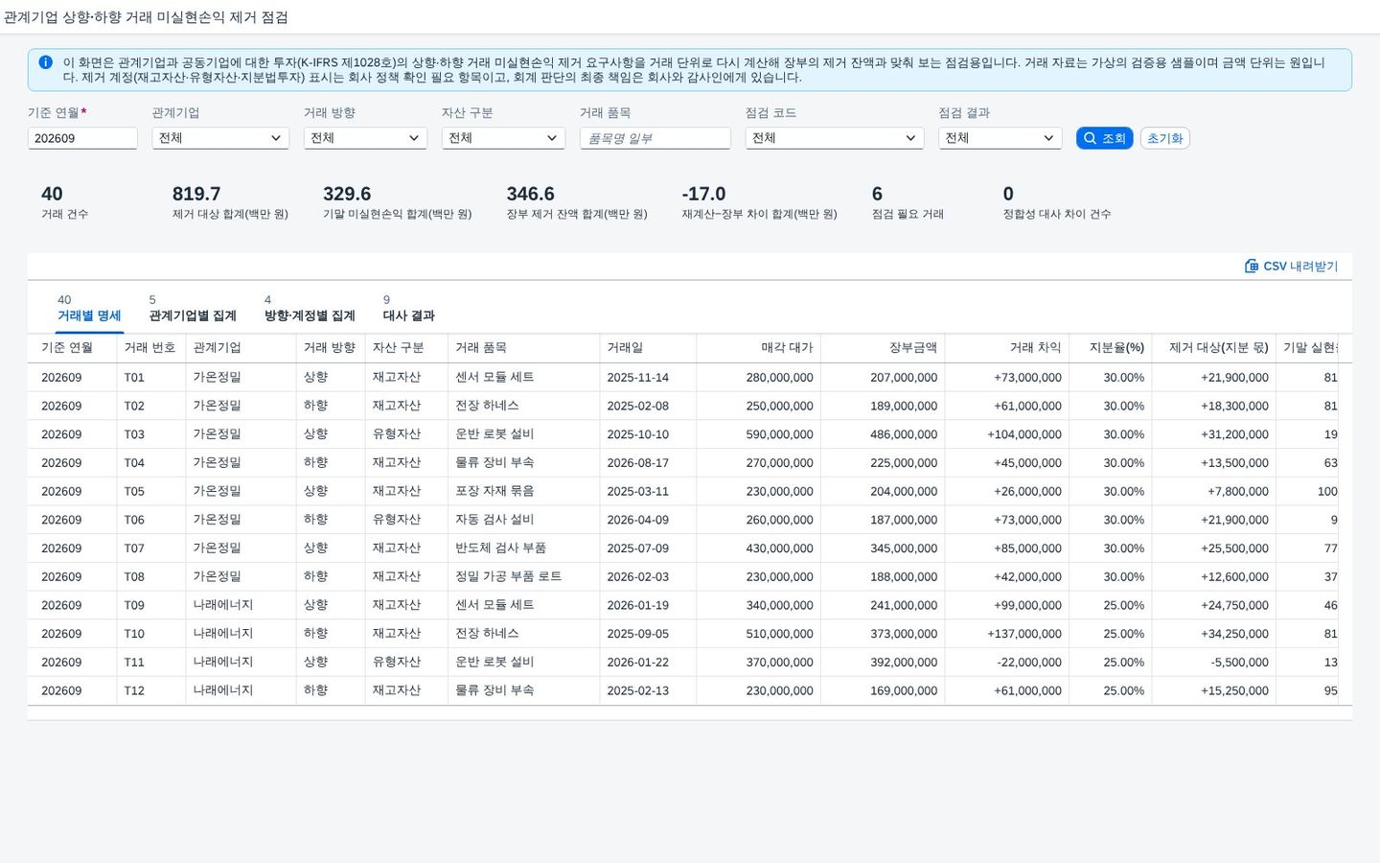Click 자동 검사 설비 item in row T06
Screen dimensions: 1380x863
coord(494,520)
